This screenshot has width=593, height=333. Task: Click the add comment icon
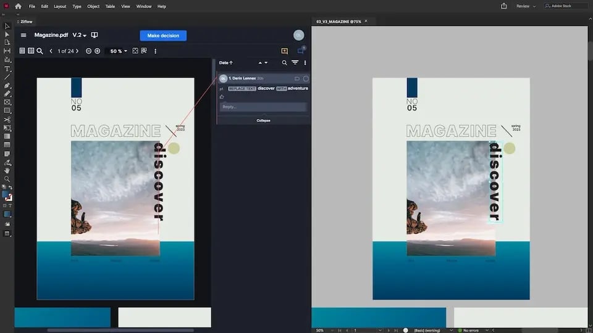pos(284,51)
